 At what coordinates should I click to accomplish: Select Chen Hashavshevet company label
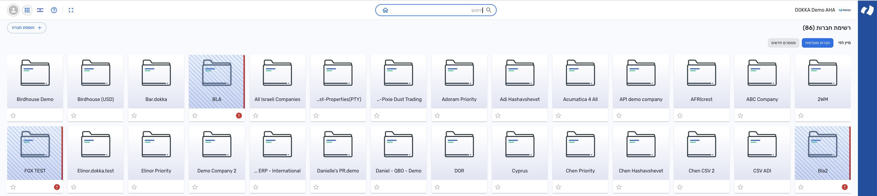coord(641,171)
